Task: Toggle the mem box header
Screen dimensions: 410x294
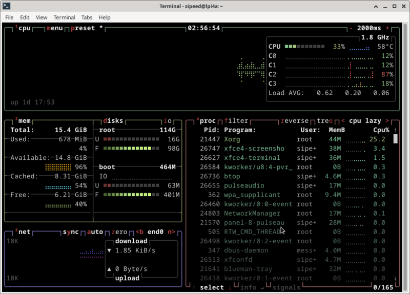Action: [x=23, y=121]
